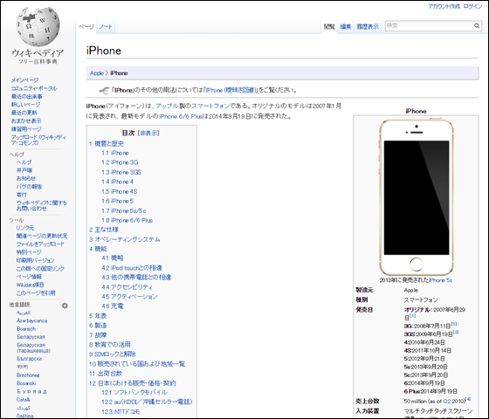The height and width of the screenshot is (419, 489).
Task: Click the disambiguation hatnote icon
Action: pyautogui.click(x=104, y=91)
